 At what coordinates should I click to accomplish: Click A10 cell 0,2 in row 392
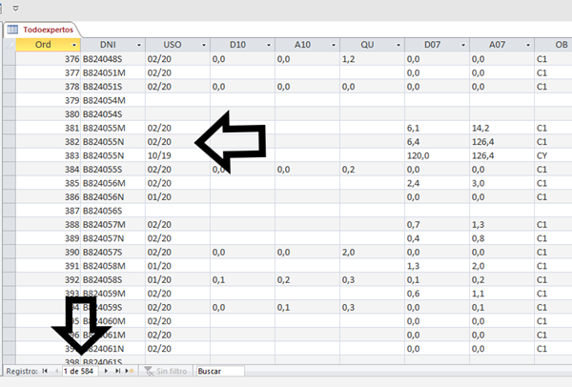tap(308, 279)
